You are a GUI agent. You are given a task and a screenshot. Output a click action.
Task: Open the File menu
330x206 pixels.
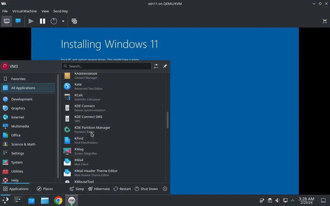click(x=5, y=11)
